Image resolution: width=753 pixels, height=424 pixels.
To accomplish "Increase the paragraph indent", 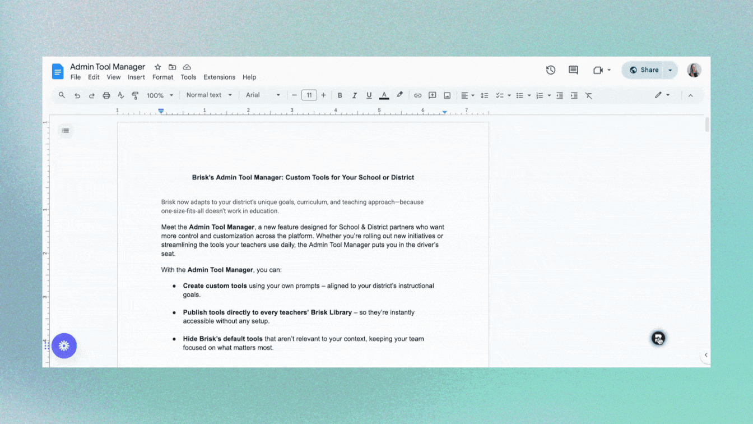I will tap(574, 95).
